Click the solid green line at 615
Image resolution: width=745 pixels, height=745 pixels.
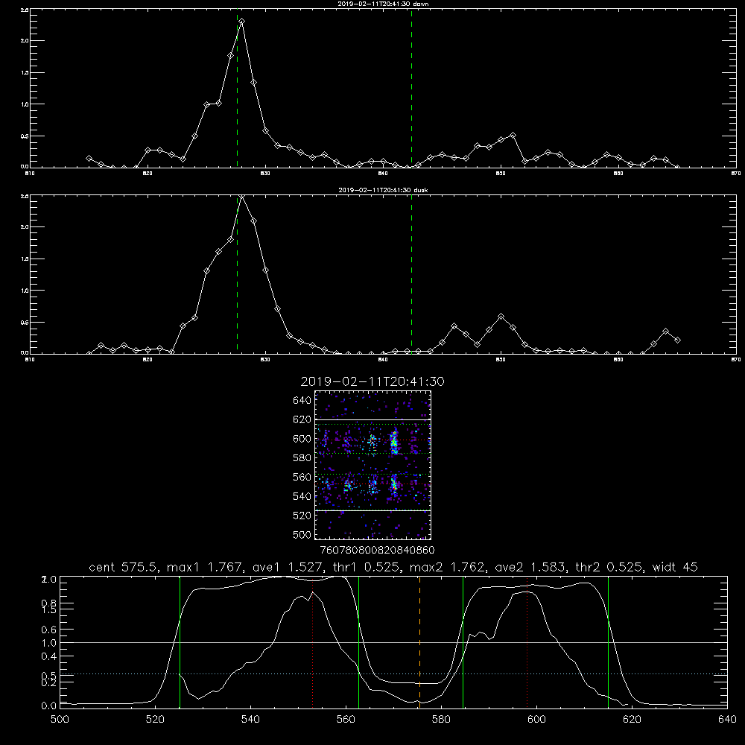[x=608, y=642]
